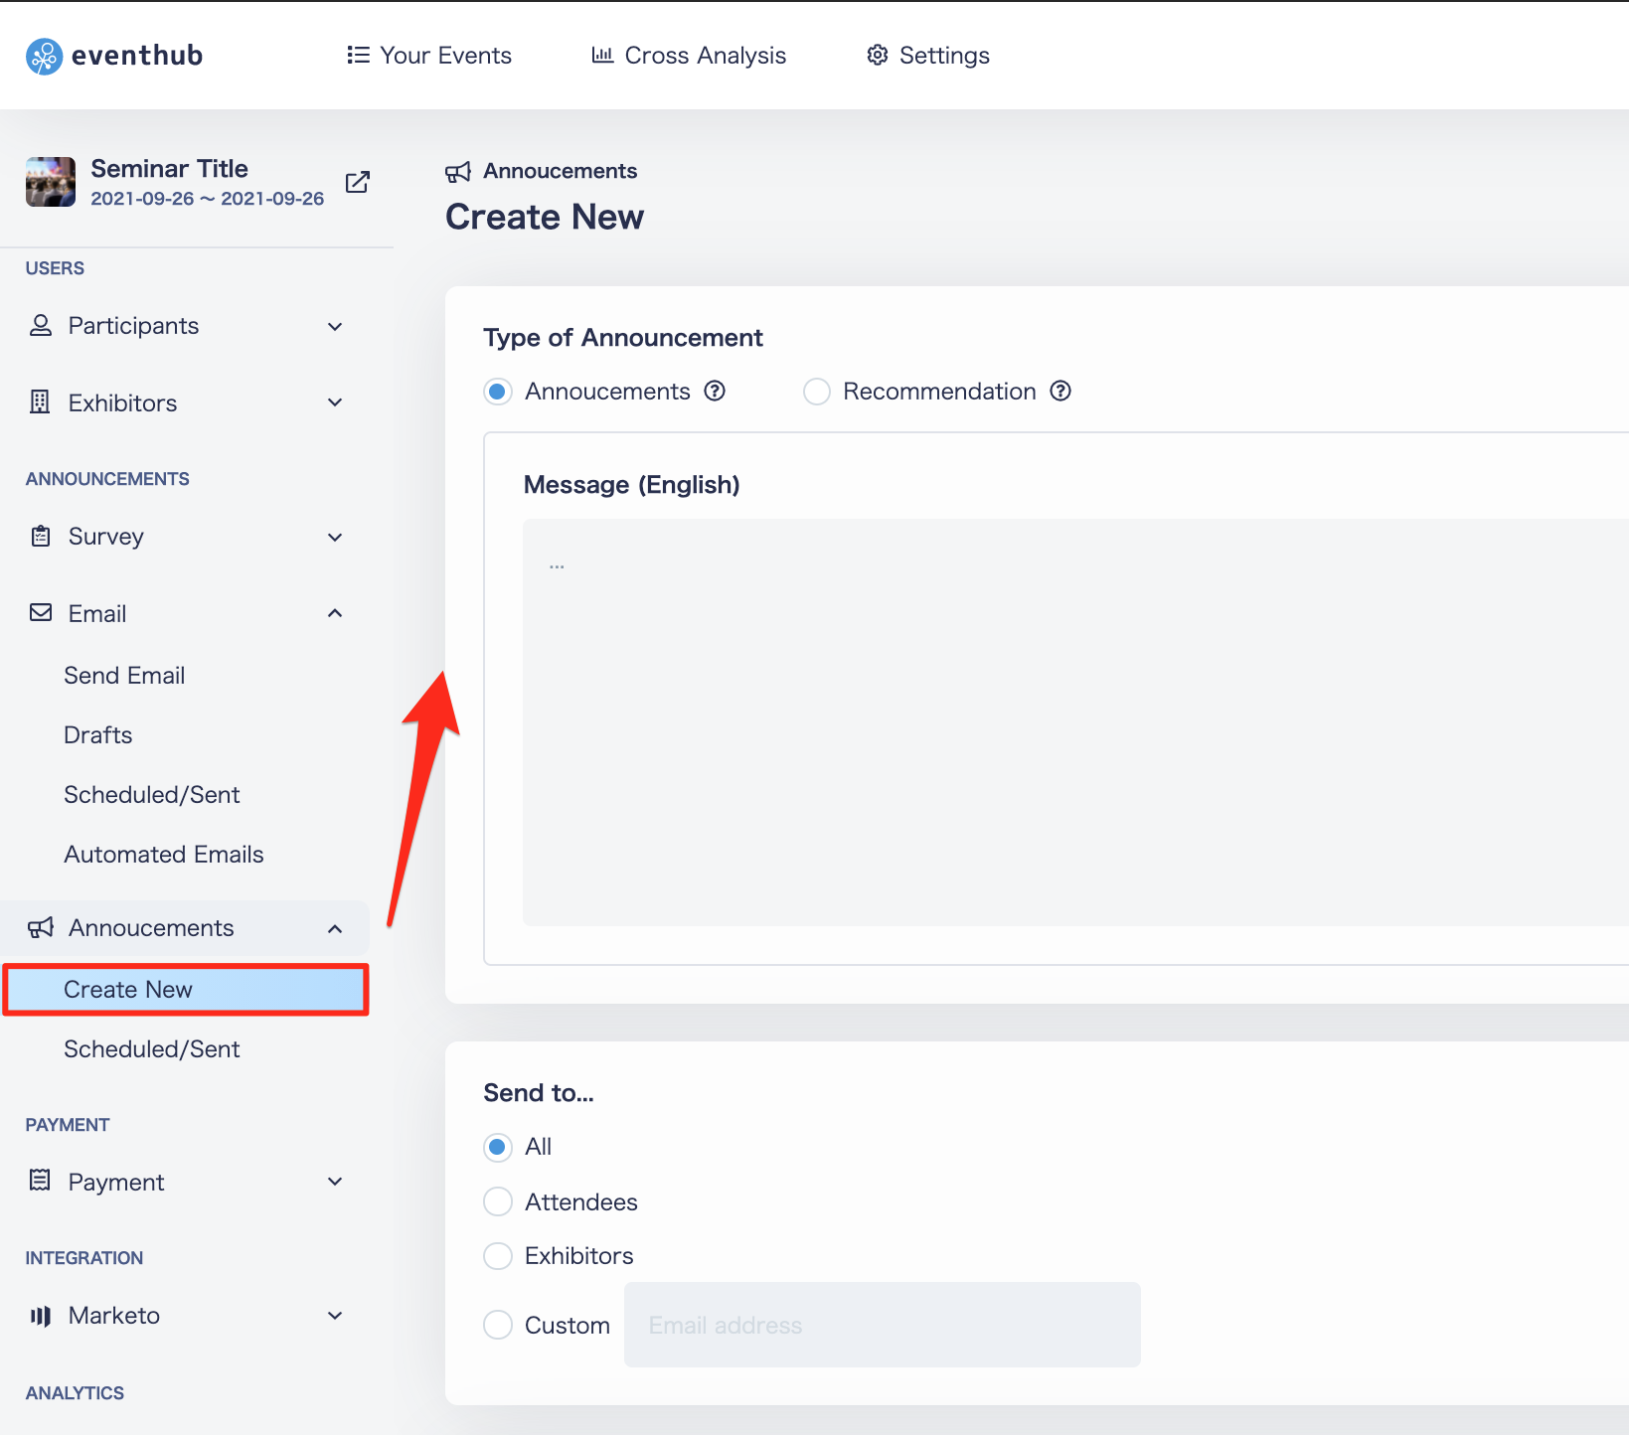Click the help icon next to Recommendation

click(1060, 391)
